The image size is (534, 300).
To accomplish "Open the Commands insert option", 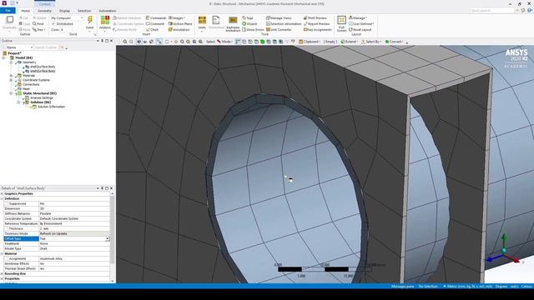I will tap(156, 17).
